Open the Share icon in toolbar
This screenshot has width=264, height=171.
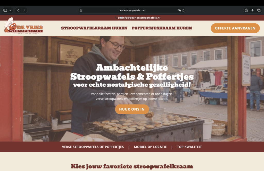246,10
